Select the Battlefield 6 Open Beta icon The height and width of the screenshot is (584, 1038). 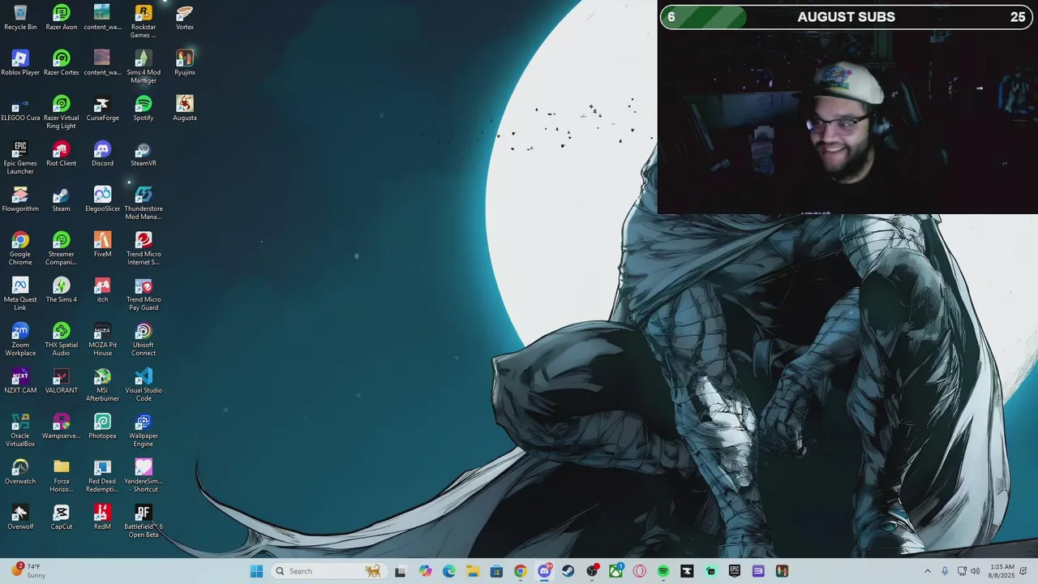coord(144,521)
